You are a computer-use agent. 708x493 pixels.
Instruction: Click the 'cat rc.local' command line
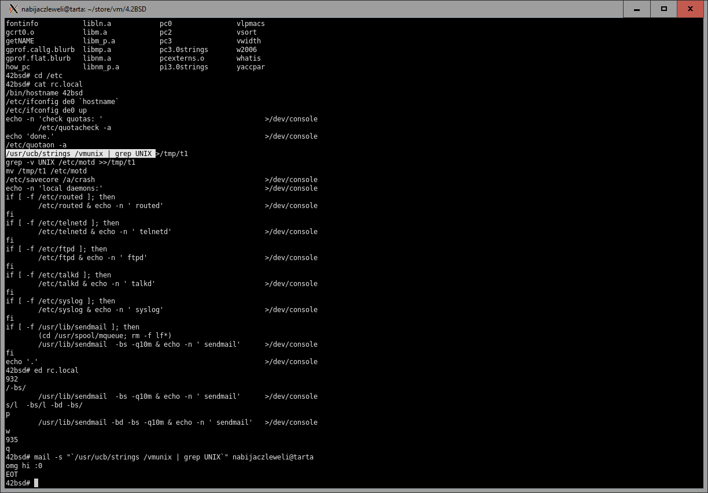(x=58, y=84)
